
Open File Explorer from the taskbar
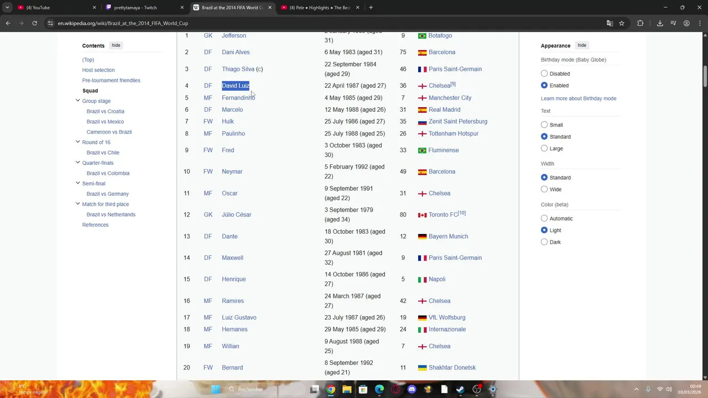[346, 389]
